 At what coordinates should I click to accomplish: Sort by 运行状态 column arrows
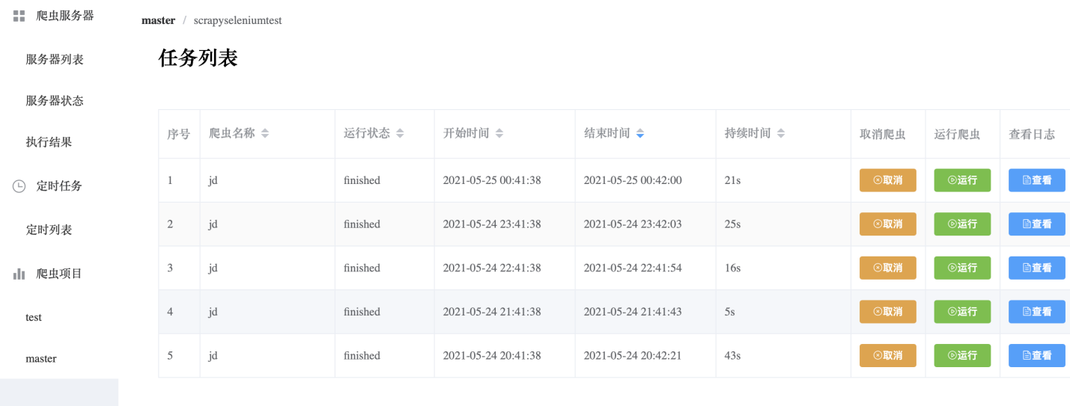(x=400, y=134)
